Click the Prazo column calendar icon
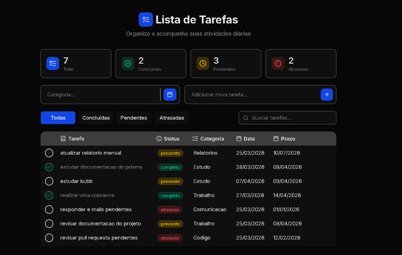Image resolution: width=402 pixels, height=255 pixels. pos(276,139)
